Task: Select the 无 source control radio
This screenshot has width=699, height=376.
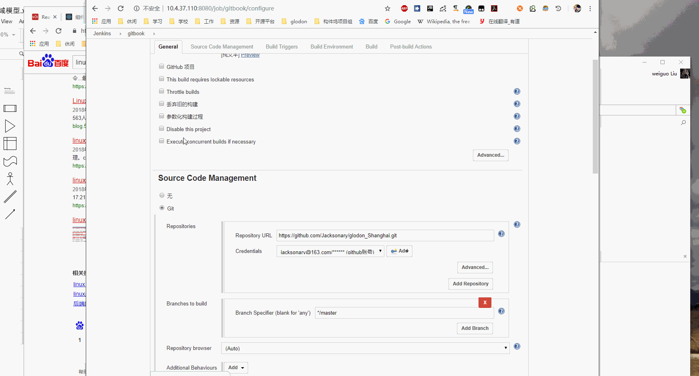Action: pos(162,195)
